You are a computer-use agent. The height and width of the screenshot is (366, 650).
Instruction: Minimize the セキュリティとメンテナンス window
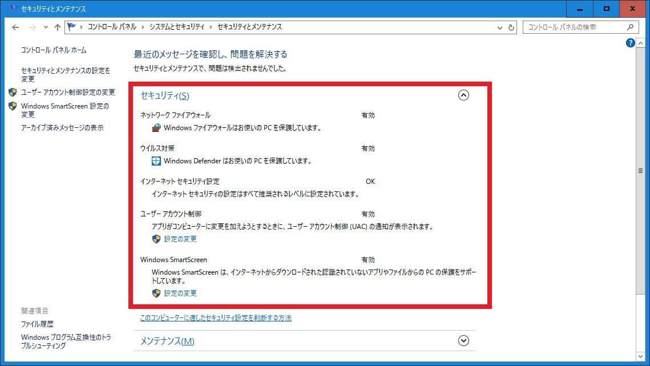[580, 9]
